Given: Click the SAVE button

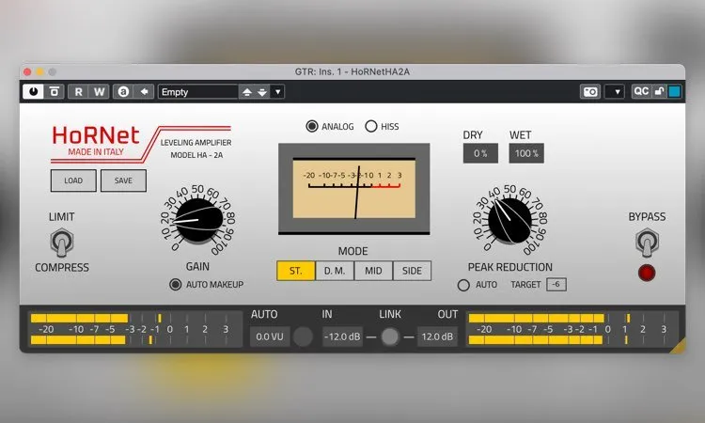Looking at the screenshot, I should pyautogui.click(x=123, y=180).
